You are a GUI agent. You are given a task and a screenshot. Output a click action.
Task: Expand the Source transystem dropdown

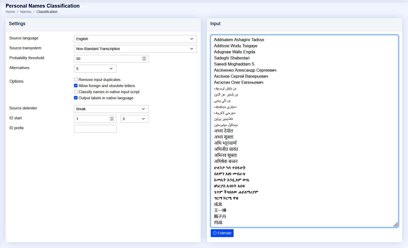(135, 49)
